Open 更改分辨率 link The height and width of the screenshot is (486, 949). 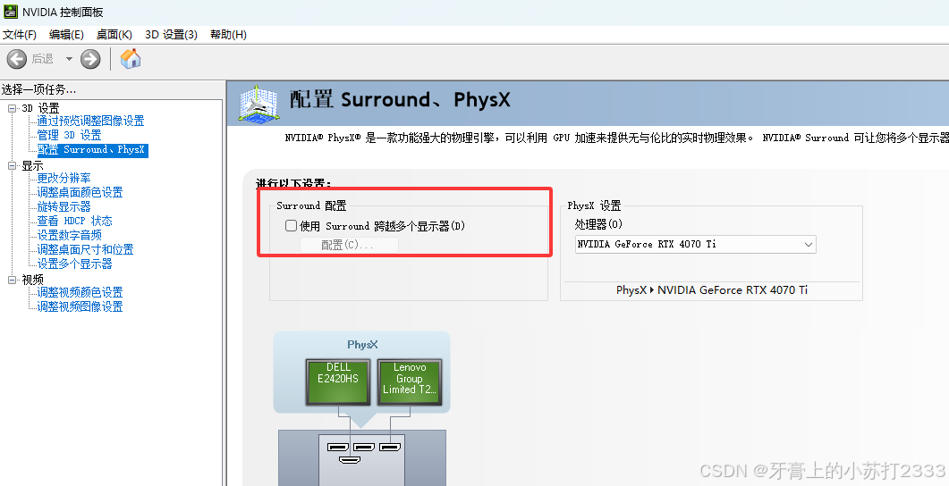(x=64, y=178)
